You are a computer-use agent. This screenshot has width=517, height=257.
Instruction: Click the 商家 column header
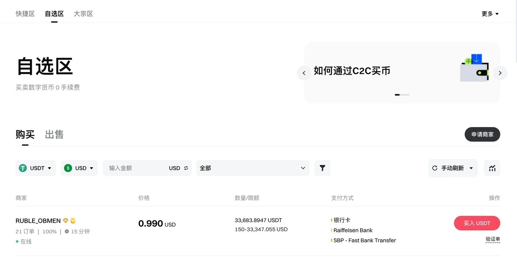[x=21, y=198]
